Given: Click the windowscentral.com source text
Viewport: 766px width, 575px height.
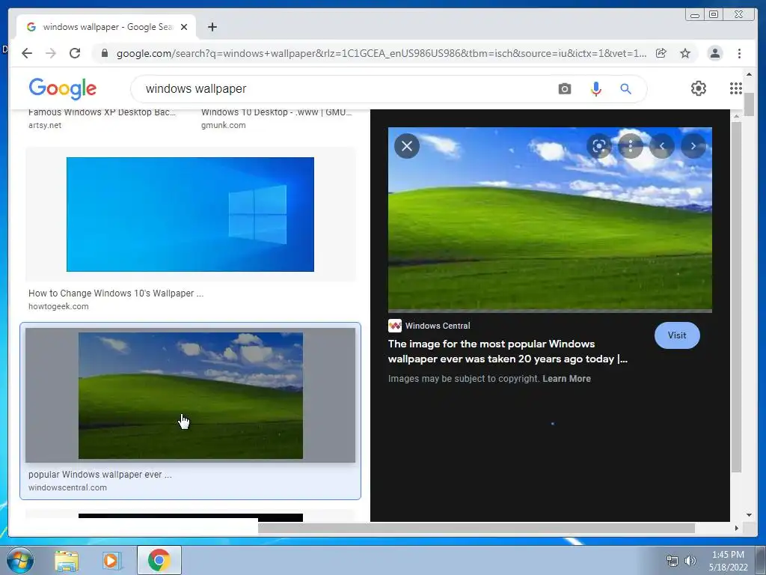Looking at the screenshot, I should tap(67, 487).
